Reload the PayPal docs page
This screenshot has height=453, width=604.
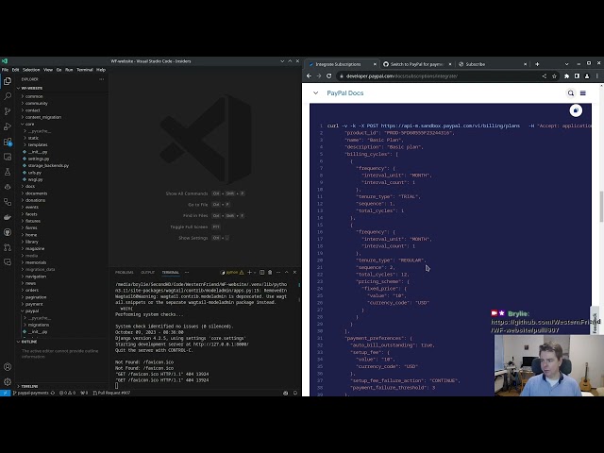[x=328, y=76]
